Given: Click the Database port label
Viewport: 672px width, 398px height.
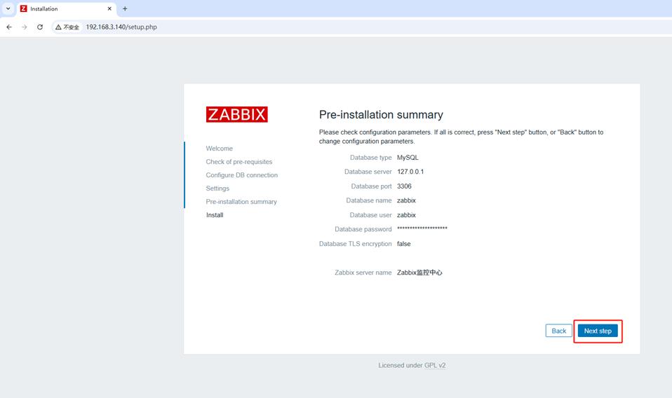Looking at the screenshot, I should click(x=371, y=186).
